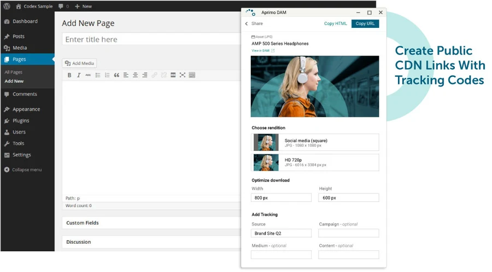Align text right
Image resolution: width=492 pixels, height=272 pixels.
click(145, 75)
